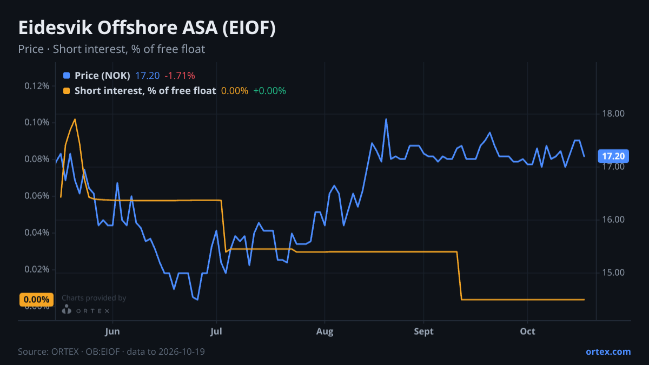Click the Oct x-axis label
This screenshot has width=649, height=365.
pos(527,331)
